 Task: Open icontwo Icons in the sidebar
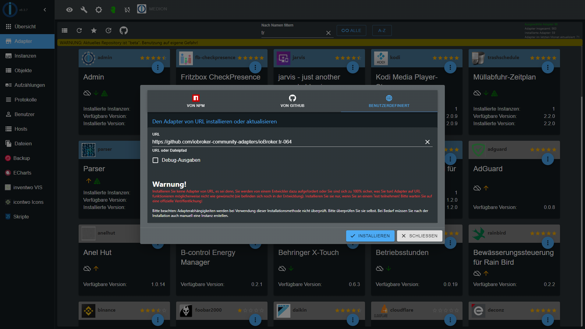click(27, 202)
